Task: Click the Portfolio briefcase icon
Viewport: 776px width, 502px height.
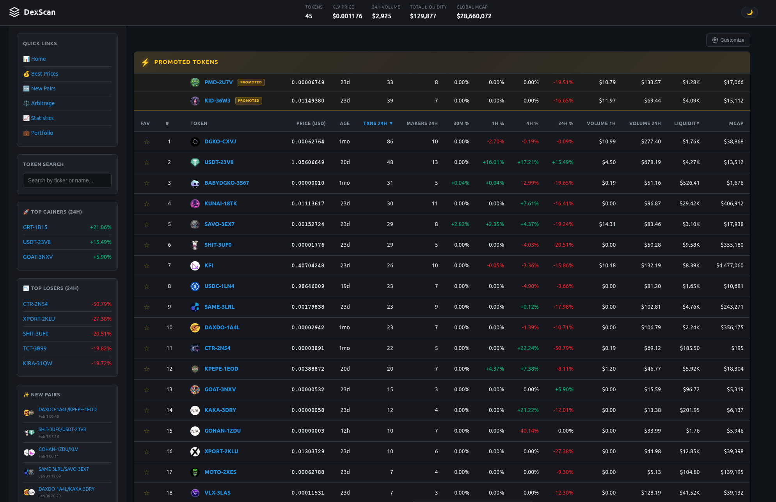Action: pyautogui.click(x=26, y=133)
